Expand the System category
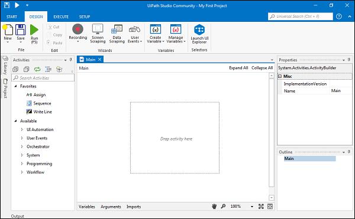 [x=22, y=155]
